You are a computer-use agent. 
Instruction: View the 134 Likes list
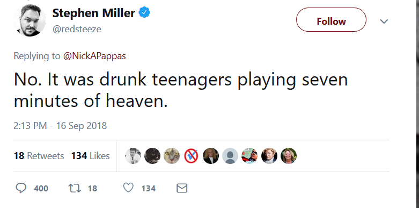tap(90, 156)
